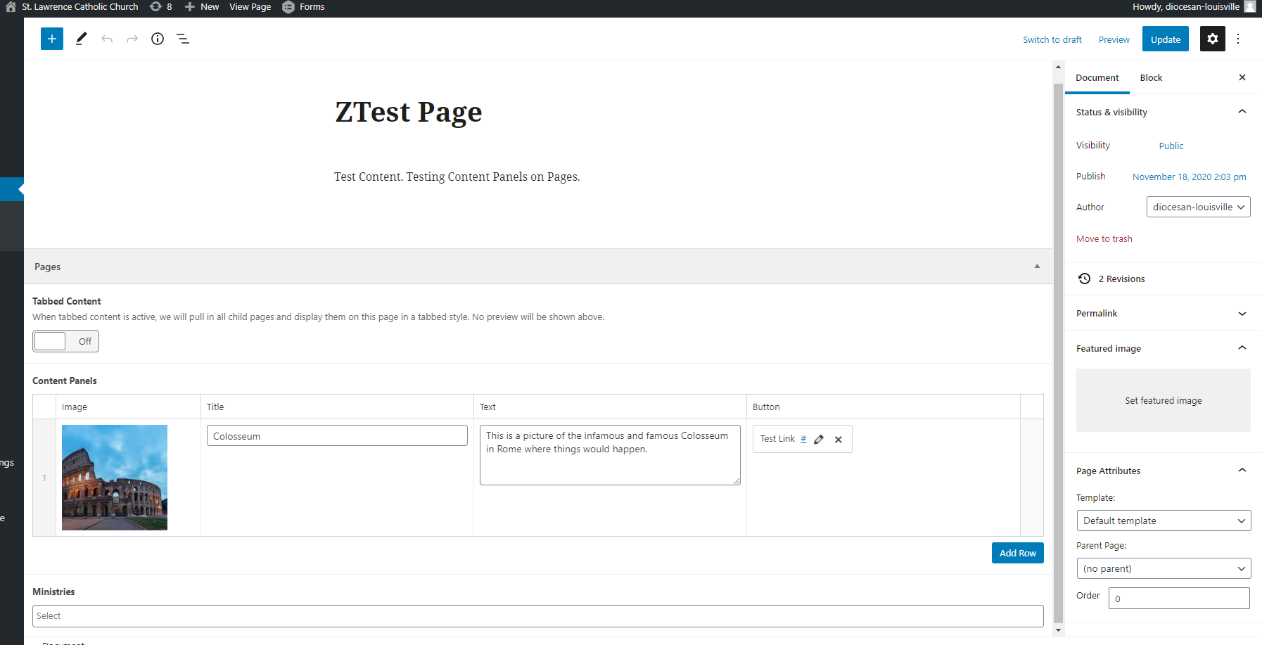Click the blue Add block plus icon
The width and height of the screenshot is (1262, 645).
[52, 39]
